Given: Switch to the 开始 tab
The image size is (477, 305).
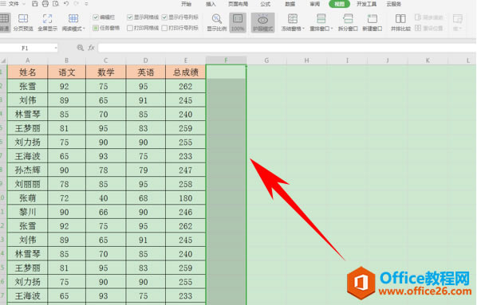Looking at the screenshot, I should point(186,4).
